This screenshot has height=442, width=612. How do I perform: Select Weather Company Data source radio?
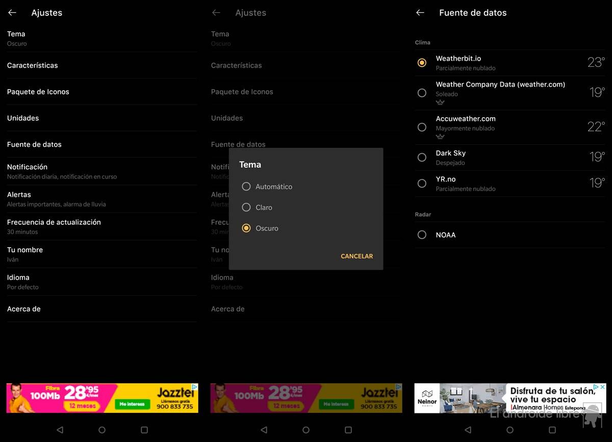[x=422, y=93]
